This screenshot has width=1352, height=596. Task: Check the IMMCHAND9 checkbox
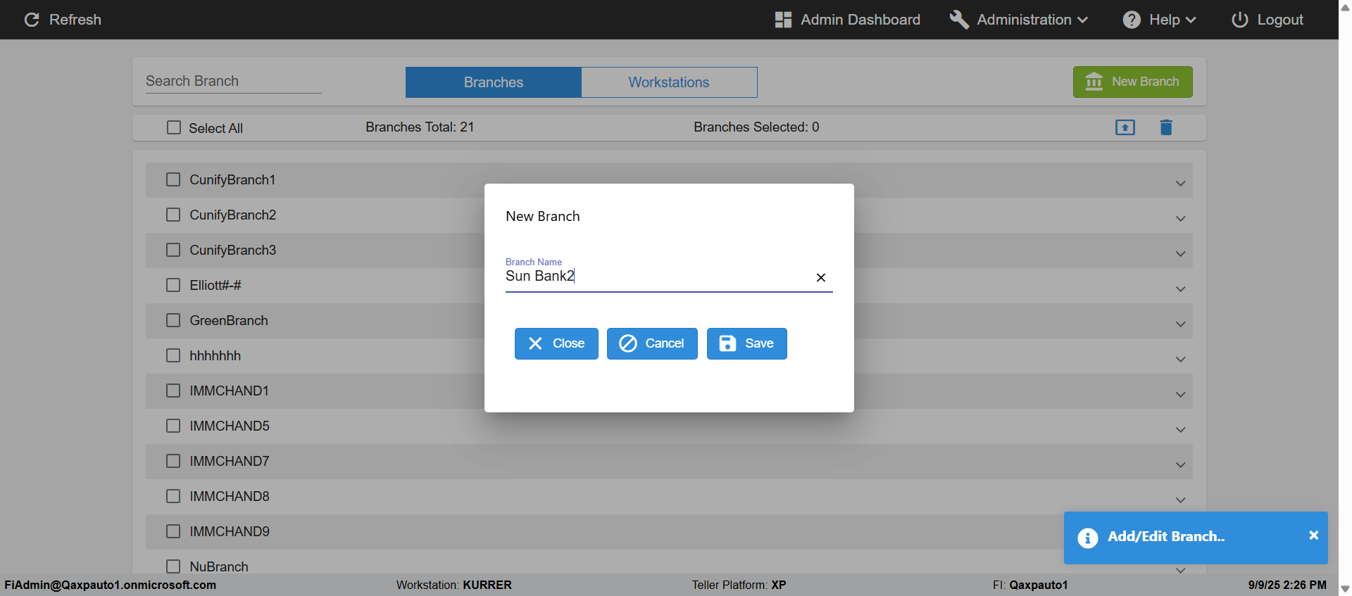click(173, 531)
